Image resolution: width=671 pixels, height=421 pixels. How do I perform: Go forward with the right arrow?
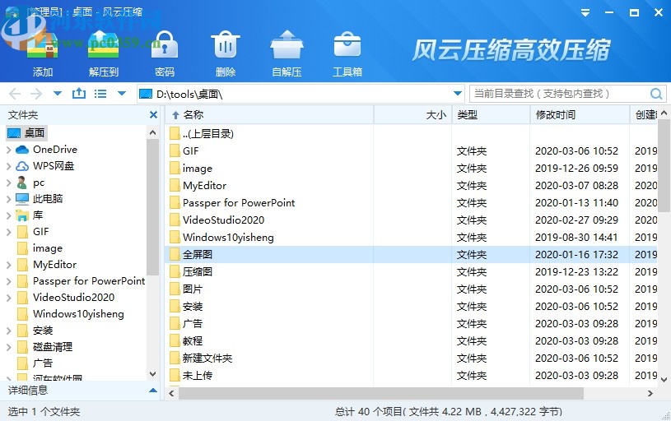tap(36, 94)
